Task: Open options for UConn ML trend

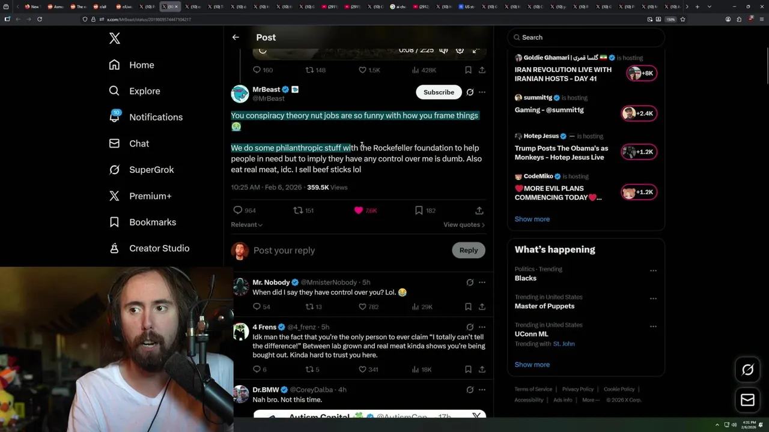Action: [653, 326]
